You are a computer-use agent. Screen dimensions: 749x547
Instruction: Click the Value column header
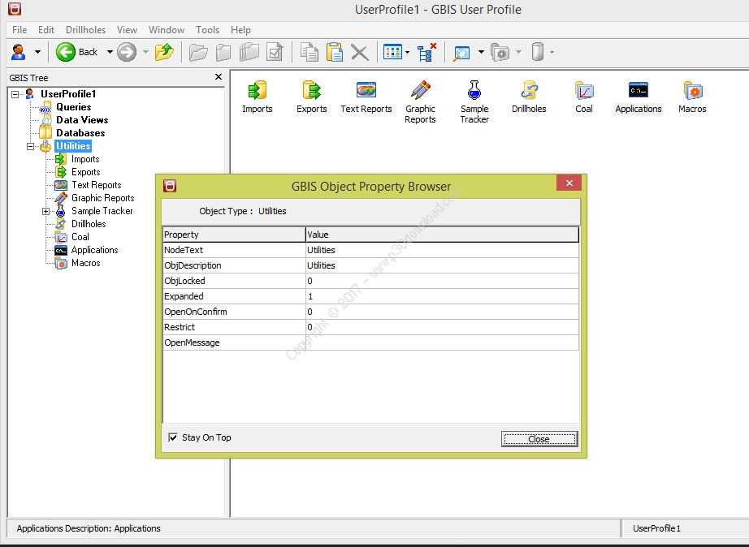click(442, 235)
